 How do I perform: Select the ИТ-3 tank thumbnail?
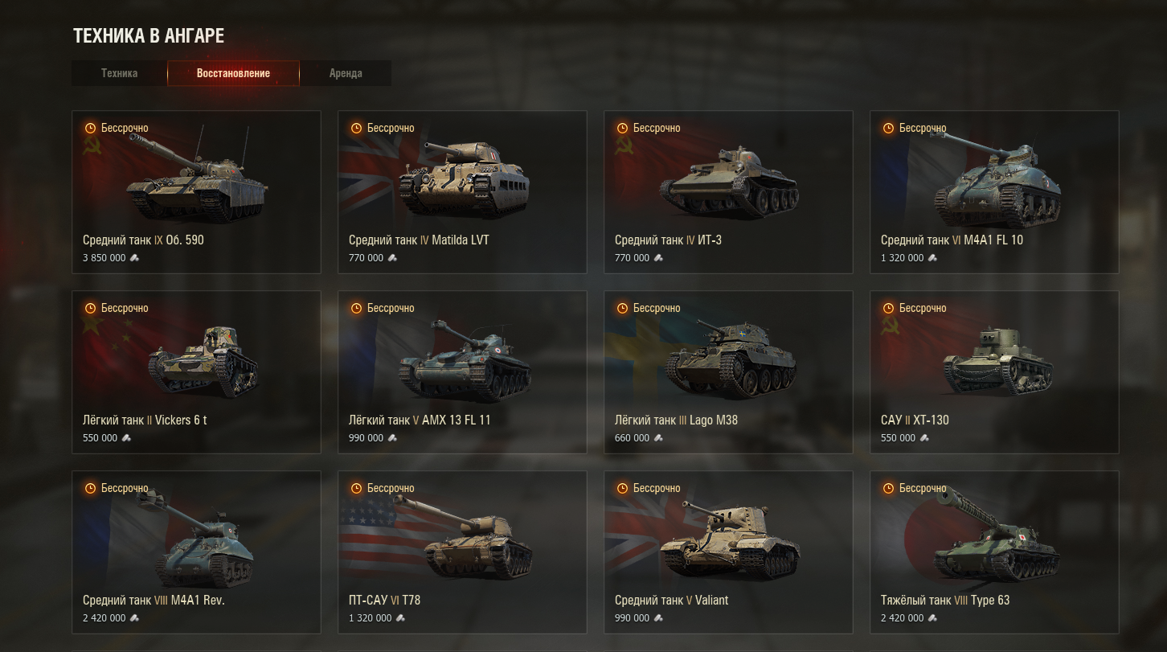pyautogui.click(x=729, y=182)
